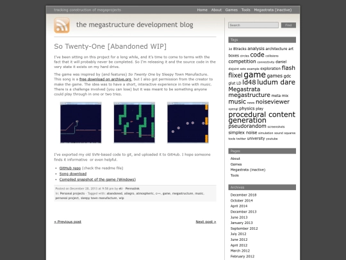
Task: Click the Search input field
Action: click(x=253, y=25)
